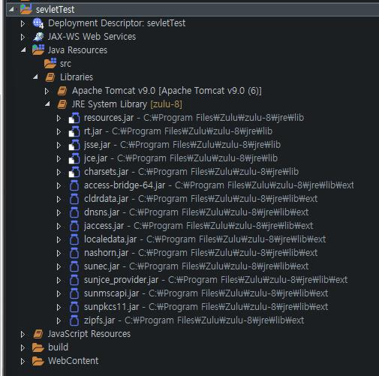The height and width of the screenshot is (376, 379).
Task: Click the src source folder icon
Action: pyautogui.click(x=50, y=63)
